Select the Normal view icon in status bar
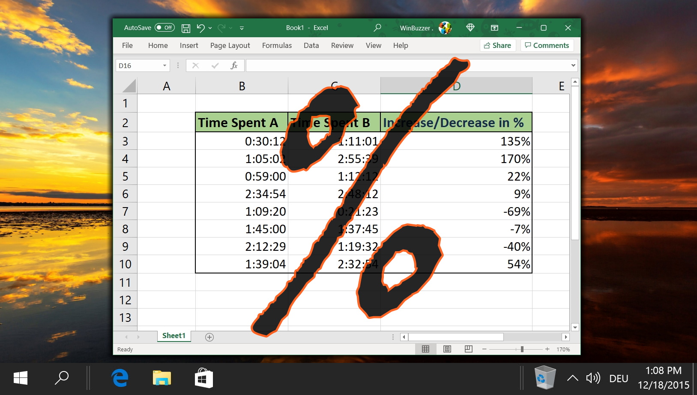697x395 pixels. tap(425, 349)
